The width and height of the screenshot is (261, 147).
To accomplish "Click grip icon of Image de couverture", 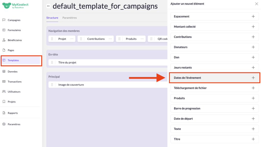I will [x=52, y=85].
